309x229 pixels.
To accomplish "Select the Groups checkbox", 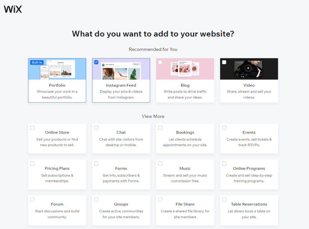I will [x=96, y=199].
